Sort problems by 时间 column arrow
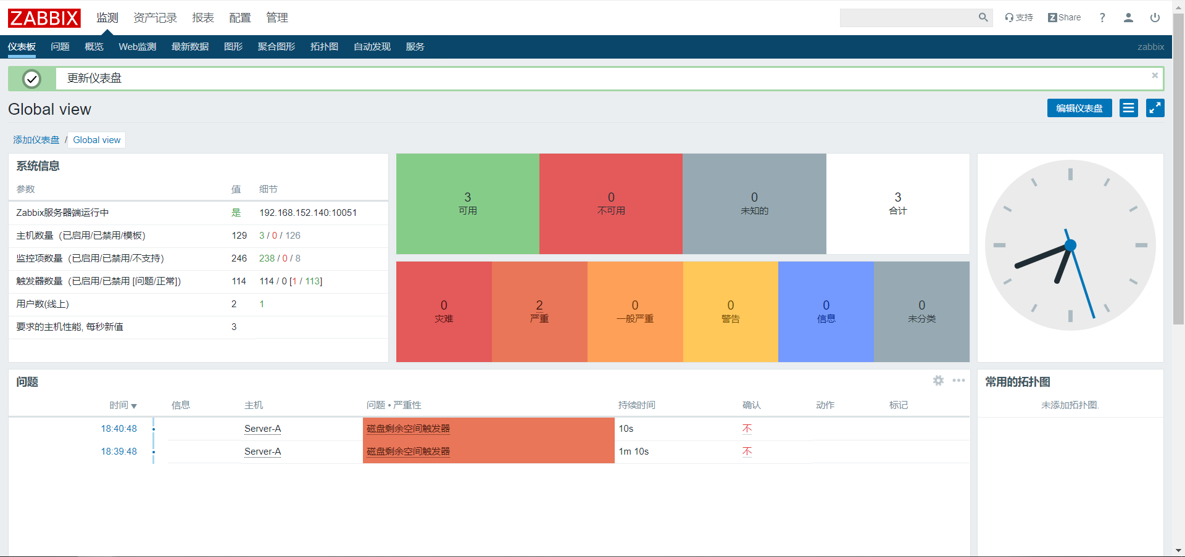This screenshot has height=557, width=1185. 134,406
